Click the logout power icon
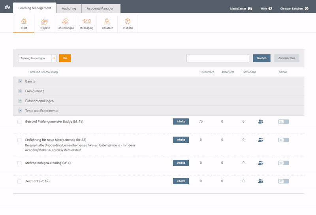This screenshot has width=316, height=215. click(x=307, y=8)
